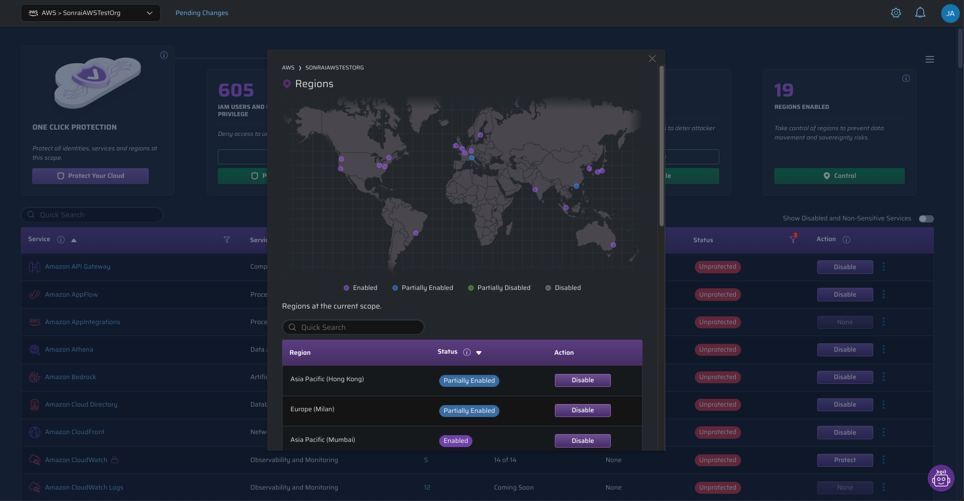Viewport: 964px width, 501px height.
Task: Disable Europe (Milan) region
Action: click(x=583, y=410)
